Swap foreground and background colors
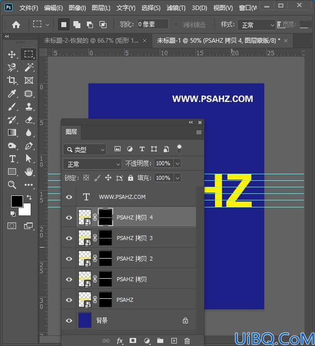Image resolution: width=315 pixels, height=346 pixels. click(x=29, y=197)
